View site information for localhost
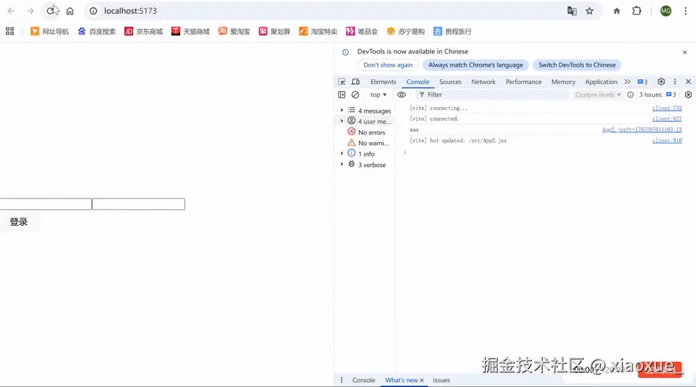The width and height of the screenshot is (696, 387). 93,10
